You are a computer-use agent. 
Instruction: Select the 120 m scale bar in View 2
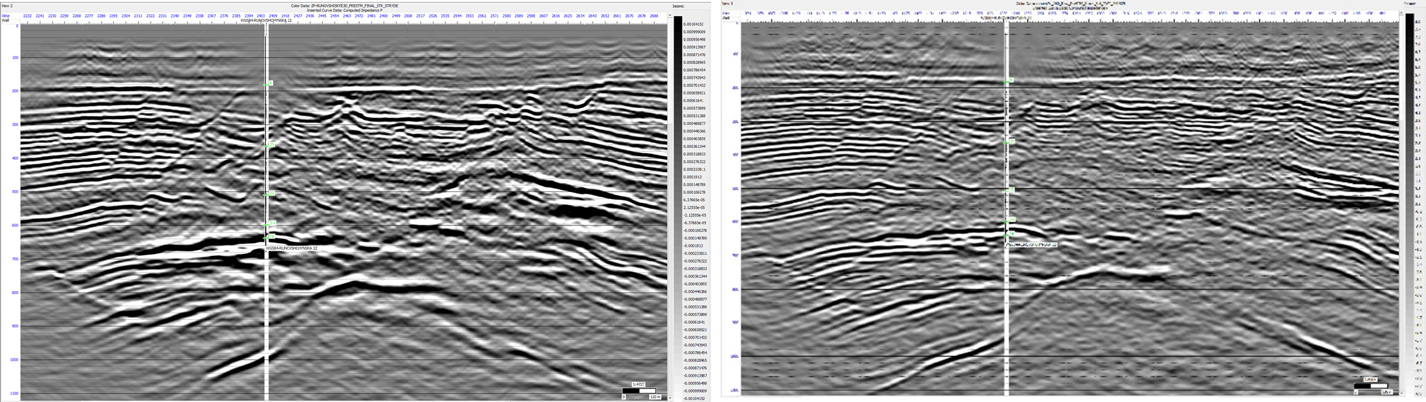pyautogui.click(x=639, y=391)
